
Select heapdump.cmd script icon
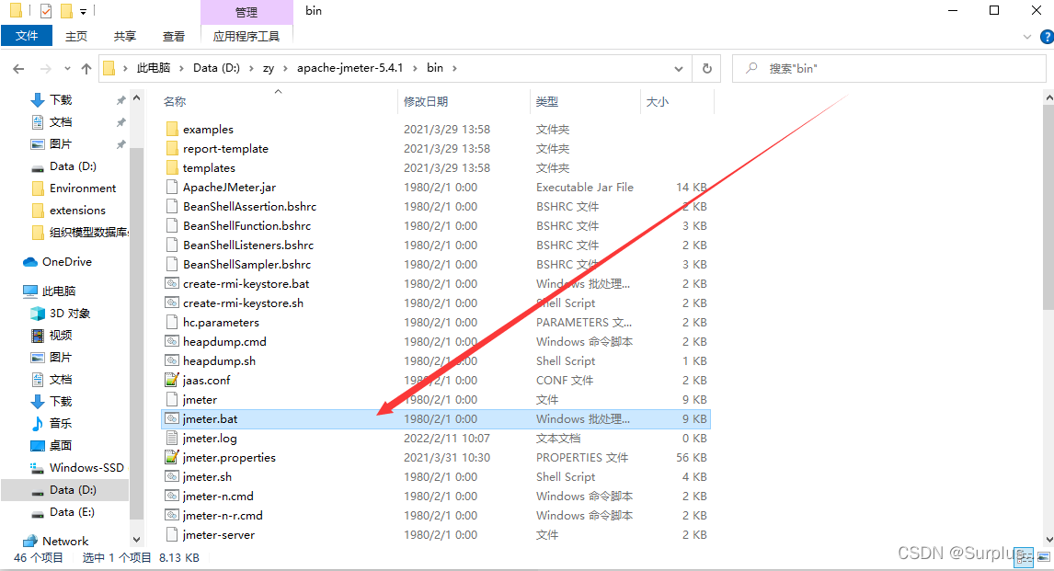pos(172,342)
